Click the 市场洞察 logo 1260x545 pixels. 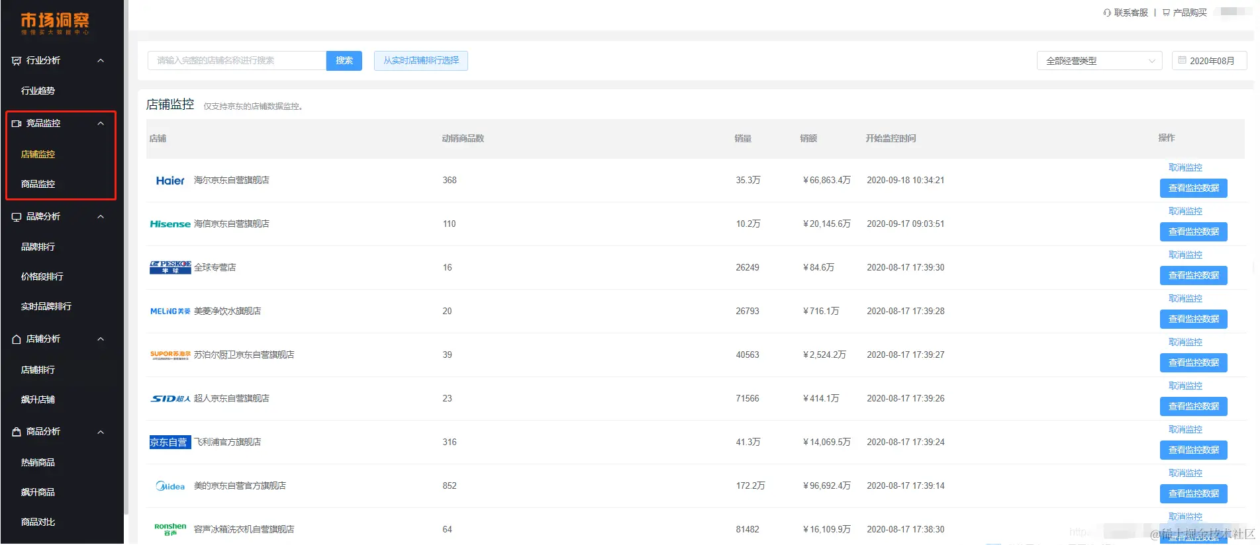point(55,23)
